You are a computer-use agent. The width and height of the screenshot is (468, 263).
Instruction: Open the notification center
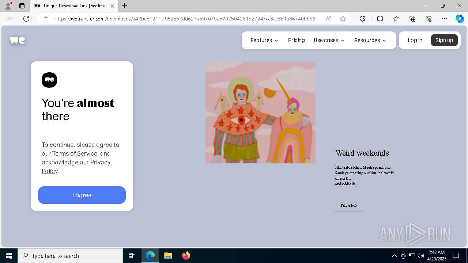pyautogui.click(x=456, y=256)
